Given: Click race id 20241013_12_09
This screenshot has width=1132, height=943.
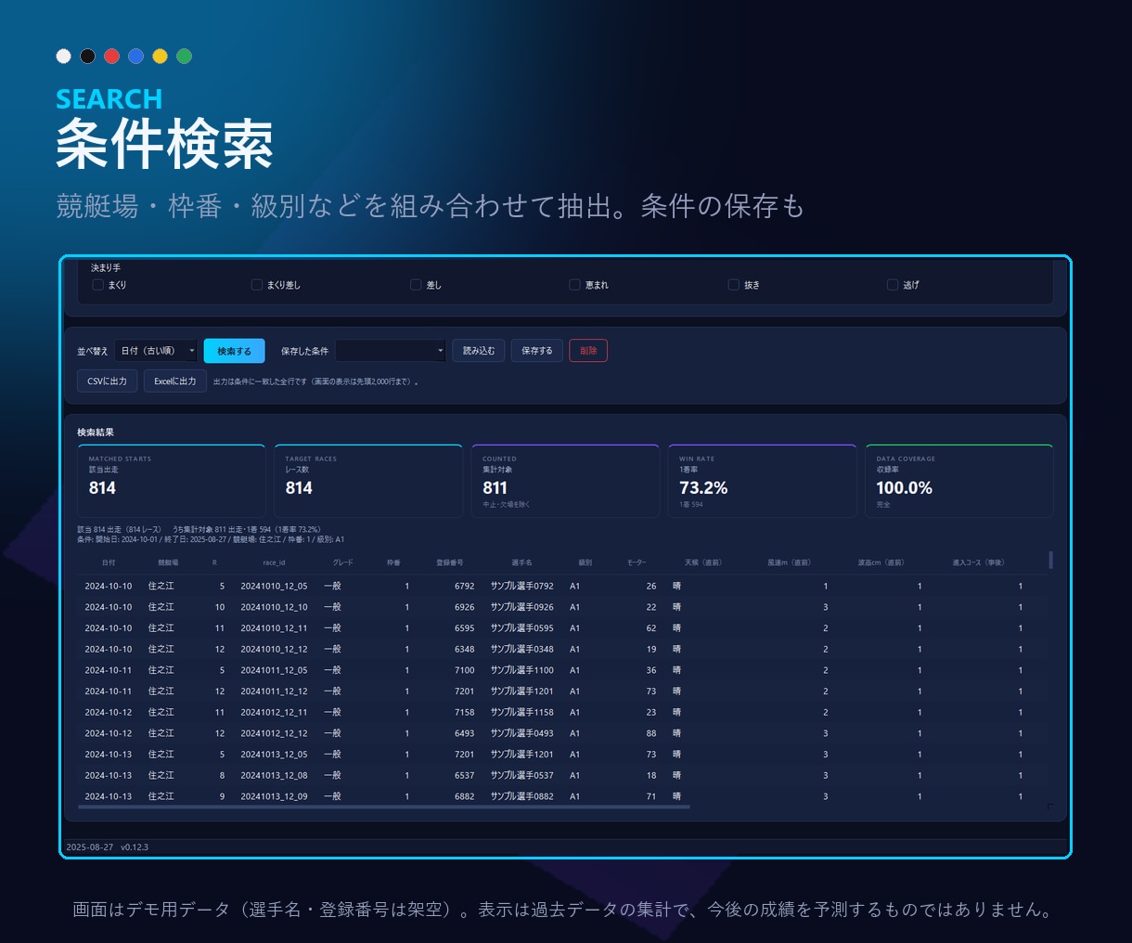Looking at the screenshot, I should point(274,796).
